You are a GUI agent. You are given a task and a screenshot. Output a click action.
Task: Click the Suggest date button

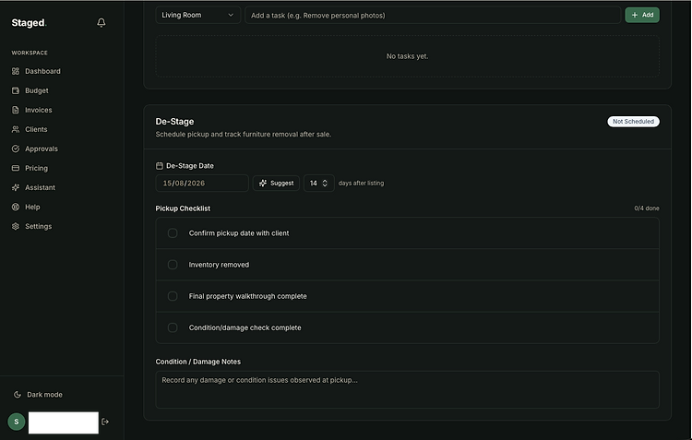276,184
